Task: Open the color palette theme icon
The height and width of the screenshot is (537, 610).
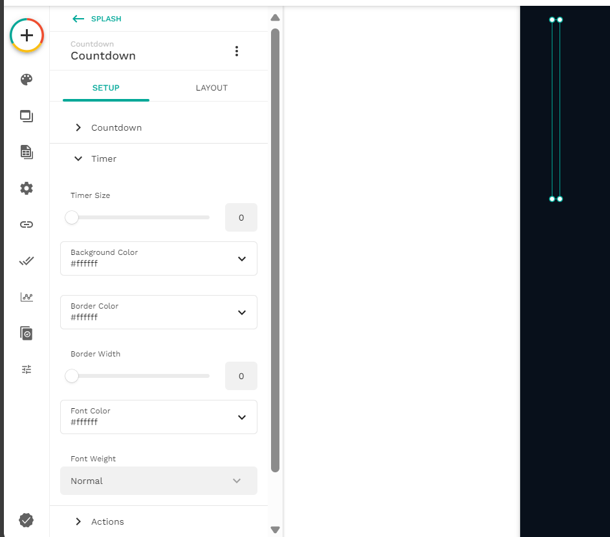Action: point(27,80)
